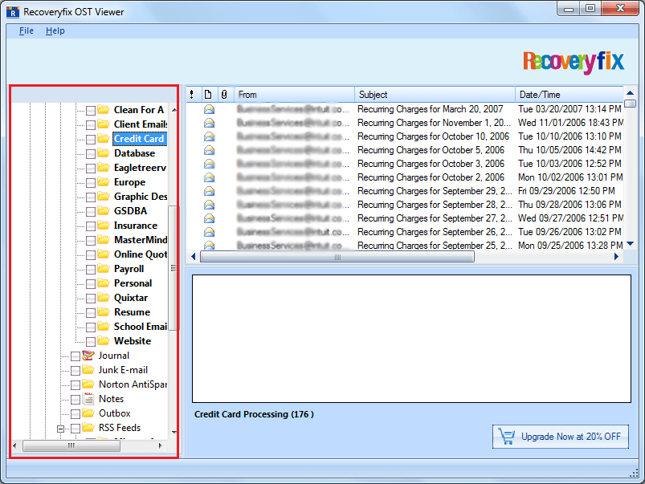Check the Europe folder checkbox
Screen dimensions: 645x484
(91, 182)
